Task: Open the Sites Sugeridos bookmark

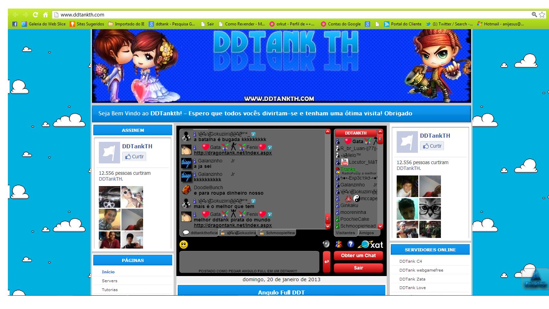Action: point(87,24)
